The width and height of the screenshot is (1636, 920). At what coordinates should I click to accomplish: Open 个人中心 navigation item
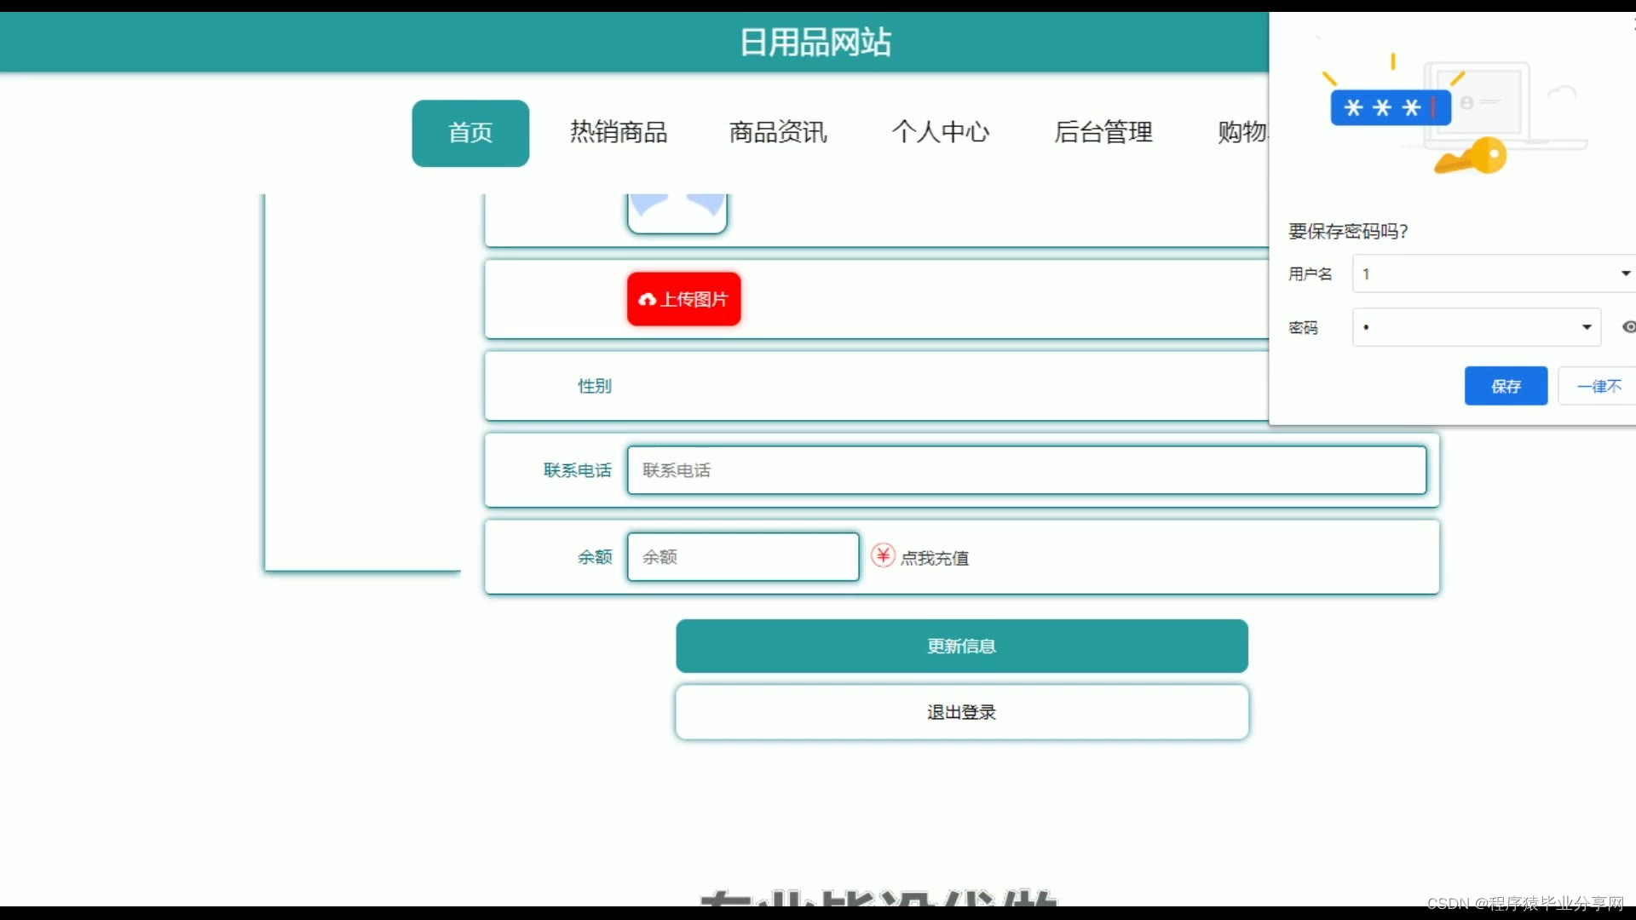click(940, 133)
